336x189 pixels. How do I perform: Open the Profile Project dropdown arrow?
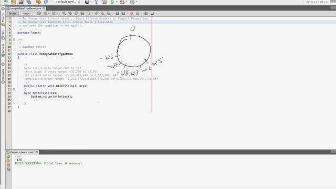[136, 2]
